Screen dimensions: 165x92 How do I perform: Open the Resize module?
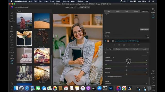tap(153, 72)
